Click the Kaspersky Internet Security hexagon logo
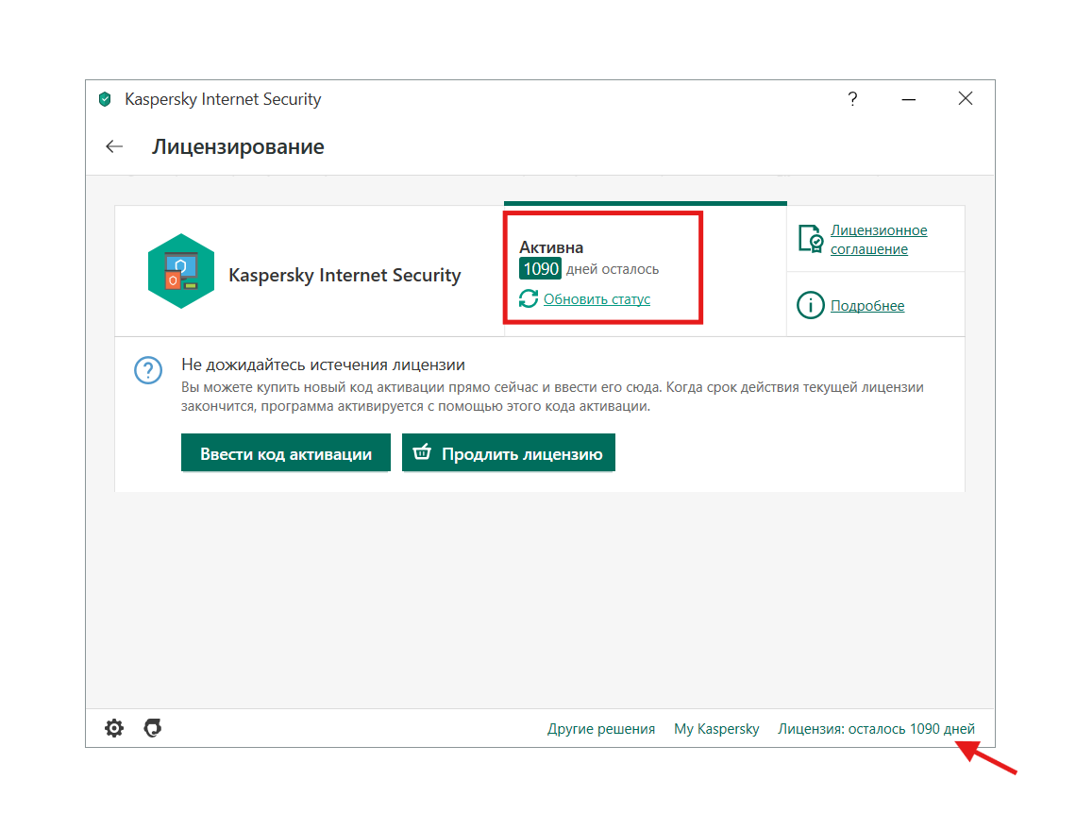 [180, 271]
